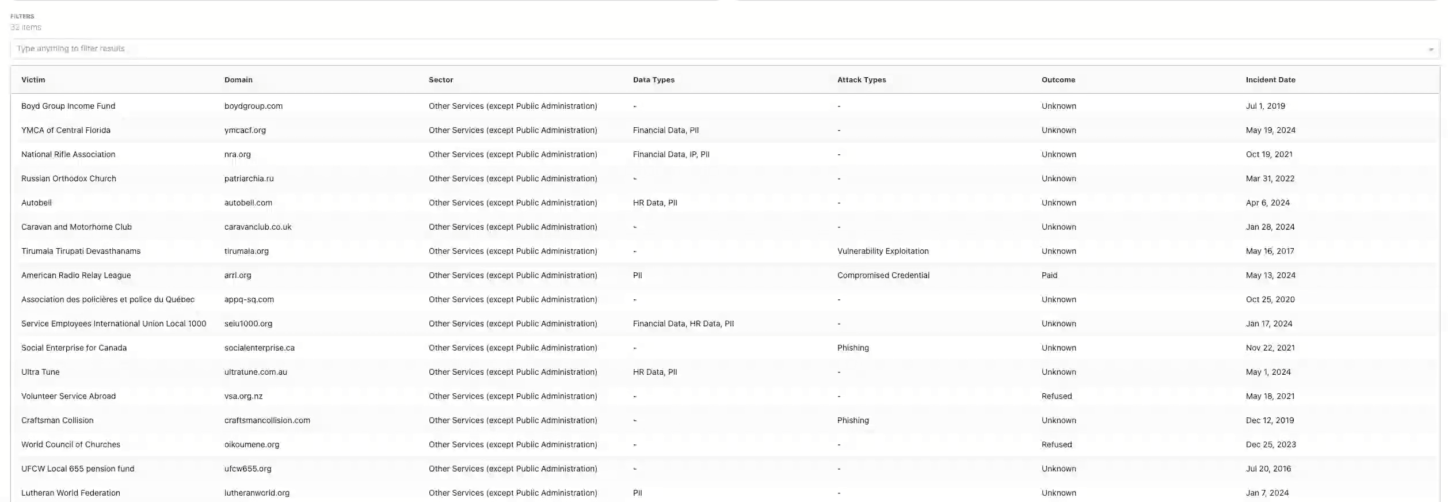Screen dimensions: 1448x502
Task: Select American Radio Relay League victim
Action: coord(76,275)
